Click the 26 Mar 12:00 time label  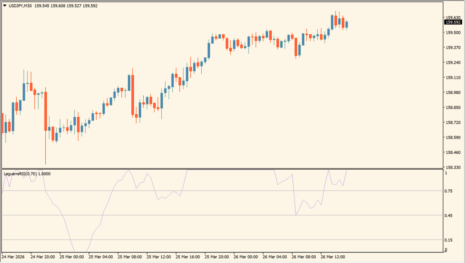click(x=332, y=257)
